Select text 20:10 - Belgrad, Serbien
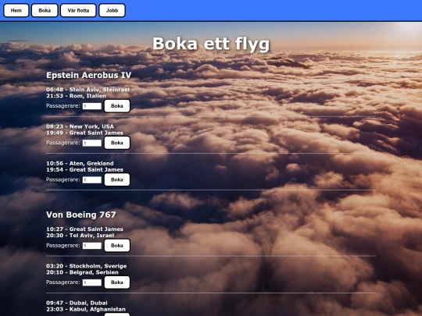This screenshot has width=422, height=316. pyautogui.click(x=82, y=272)
